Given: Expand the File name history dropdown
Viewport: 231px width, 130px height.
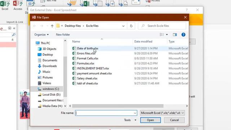Looking at the screenshot, I should [x=135, y=113].
